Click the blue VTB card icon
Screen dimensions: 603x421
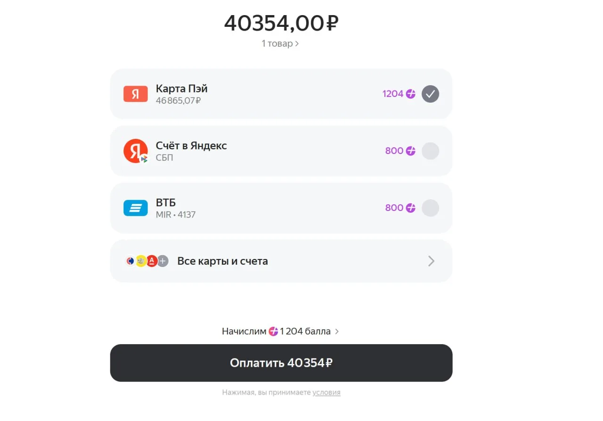coord(136,208)
